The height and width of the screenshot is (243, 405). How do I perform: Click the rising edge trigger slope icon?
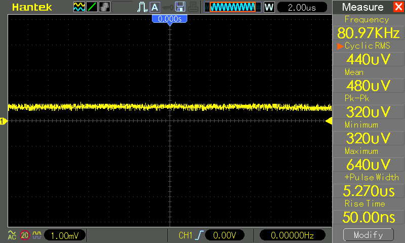pos(199,235)
